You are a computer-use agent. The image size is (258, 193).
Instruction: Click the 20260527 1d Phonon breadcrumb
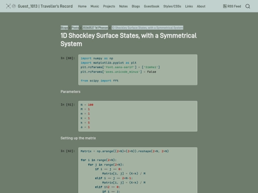[95, 28]
